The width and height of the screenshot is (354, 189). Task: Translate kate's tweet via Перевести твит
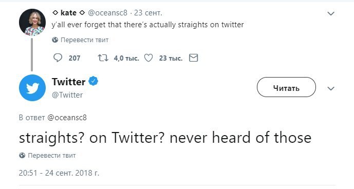84,40
